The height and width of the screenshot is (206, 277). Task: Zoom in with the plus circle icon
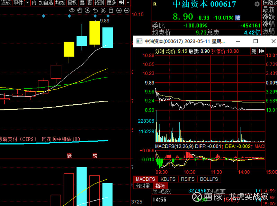pos(119,11)
